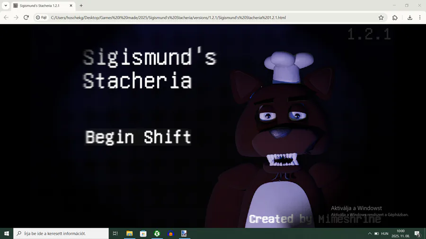This screenshot has height=239, width=426.
Task: Open the browser extensions menu
Action: coord(395,17)
